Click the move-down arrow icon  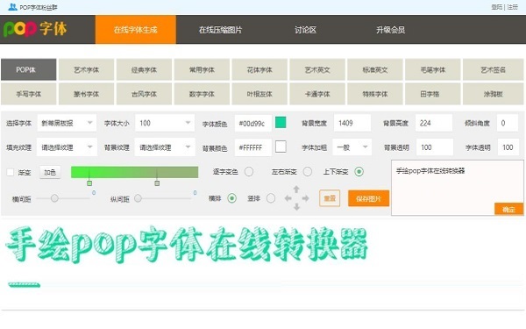pos(296,207)
